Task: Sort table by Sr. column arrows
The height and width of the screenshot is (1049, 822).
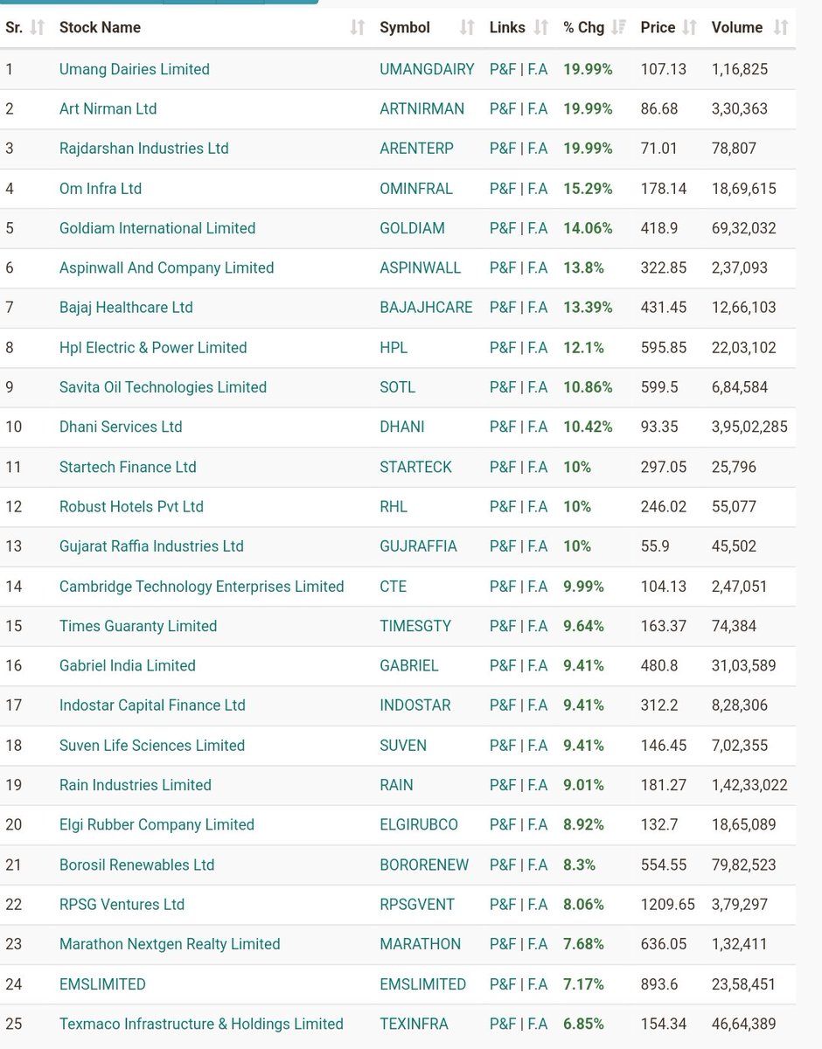Action: click(37, 28)
